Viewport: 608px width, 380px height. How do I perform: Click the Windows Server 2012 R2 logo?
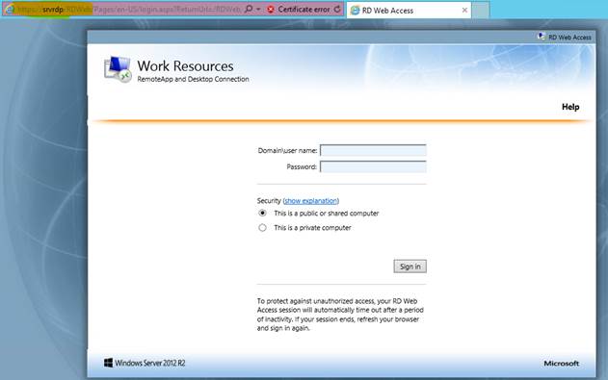pyautogui.click(x=145, y=363)
